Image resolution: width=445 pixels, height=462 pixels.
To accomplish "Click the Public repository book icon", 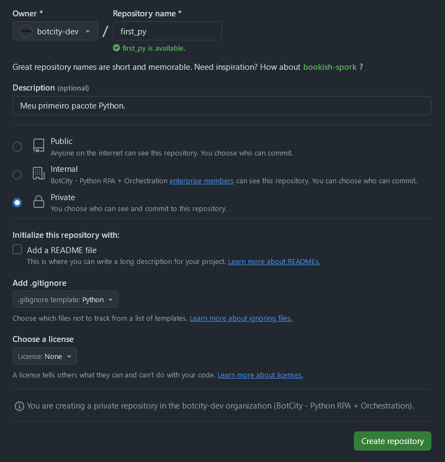I will (x=38, y=146).
